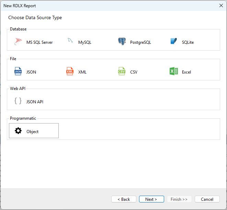Click the Finish button

179,199
